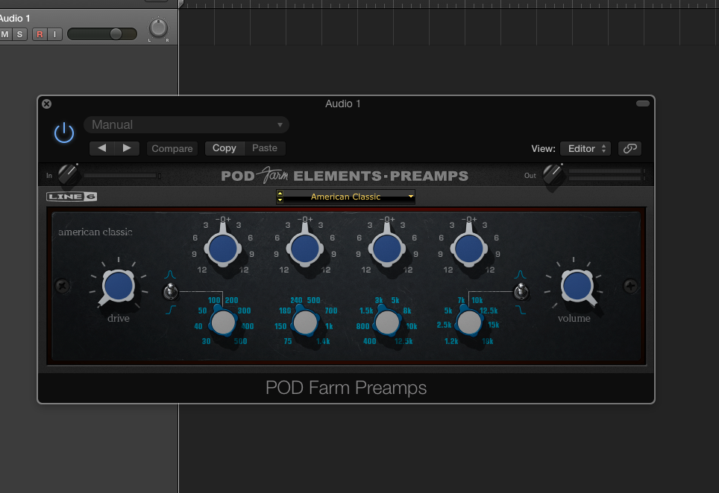This screenshot has height=493, width=719.
Task: Click the 1.4k label on low-mid band
Action: (323, 342)
